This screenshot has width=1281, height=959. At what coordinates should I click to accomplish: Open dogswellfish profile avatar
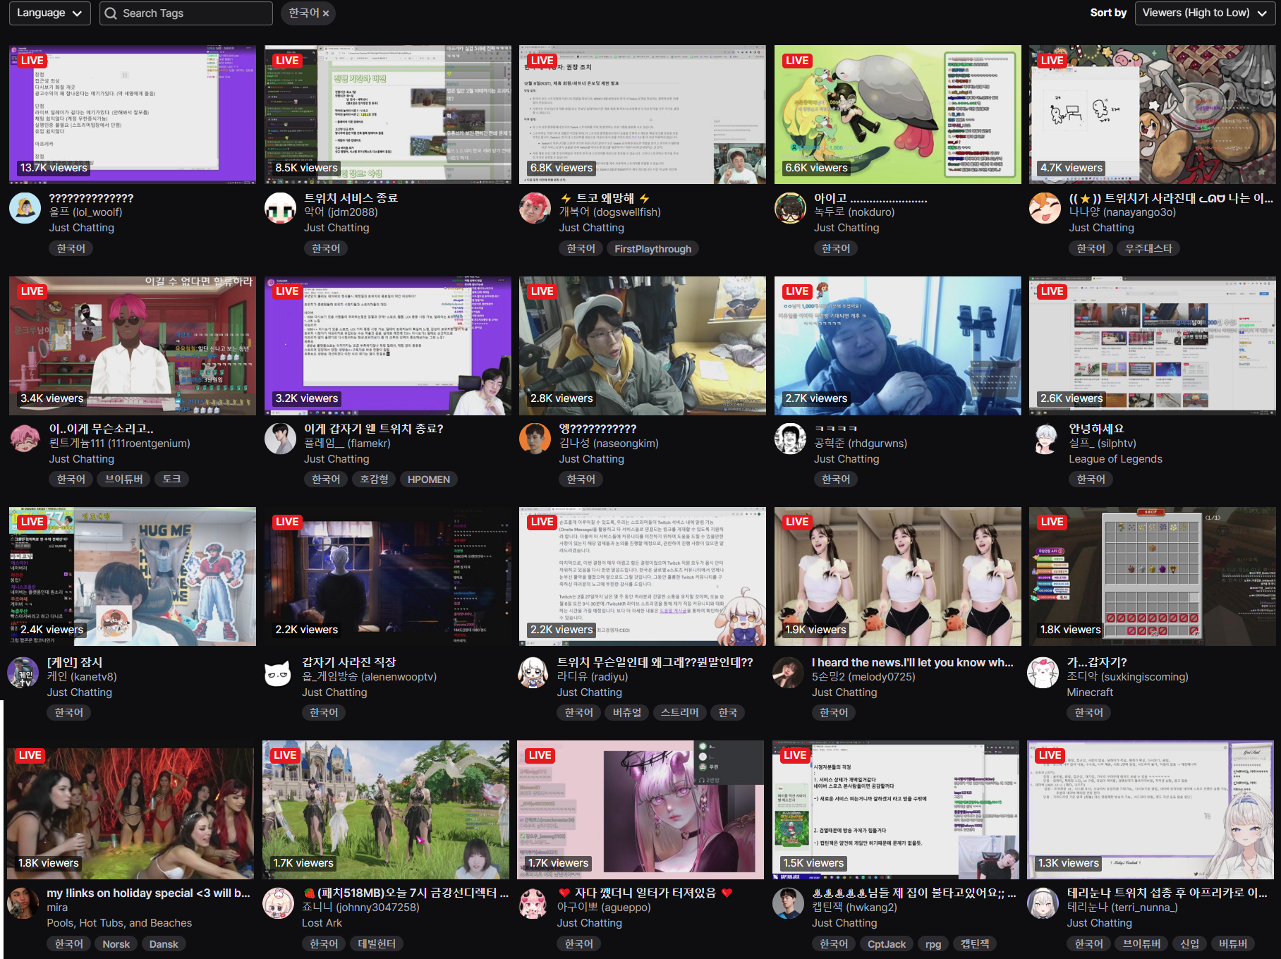pos(535,209)
